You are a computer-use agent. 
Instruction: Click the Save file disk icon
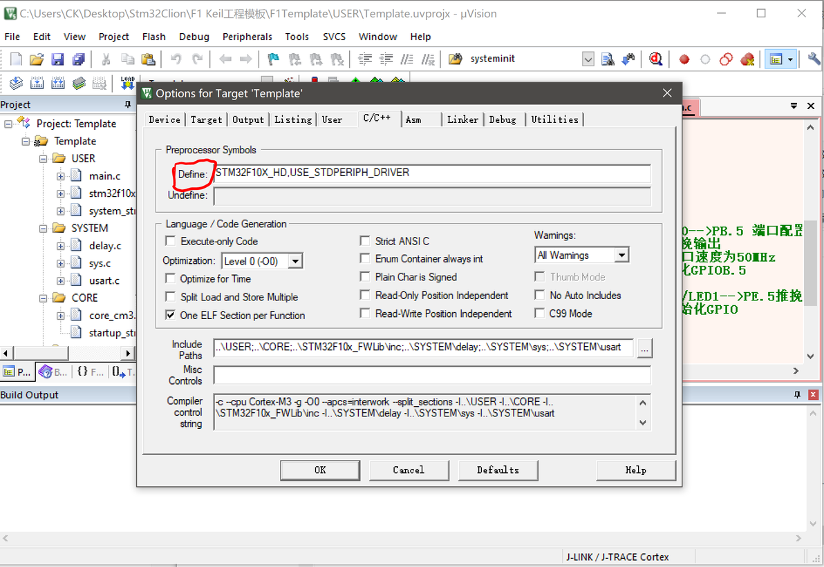pyautogui.click(x=57, y=59)
